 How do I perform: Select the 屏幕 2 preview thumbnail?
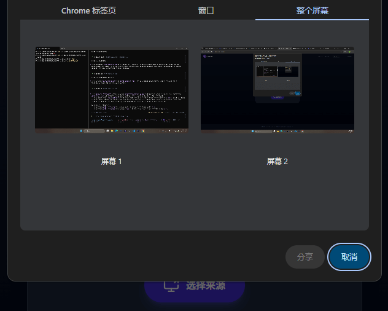(277, 90)
